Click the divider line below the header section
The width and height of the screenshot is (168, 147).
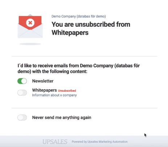84,56
